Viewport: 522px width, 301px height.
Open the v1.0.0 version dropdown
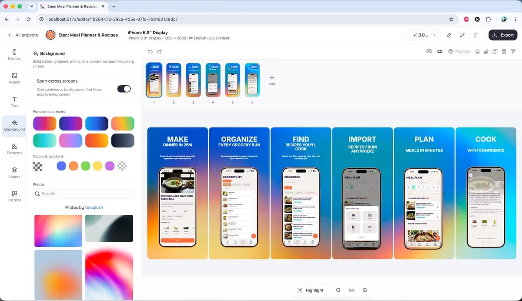click(x=421, y=35)
